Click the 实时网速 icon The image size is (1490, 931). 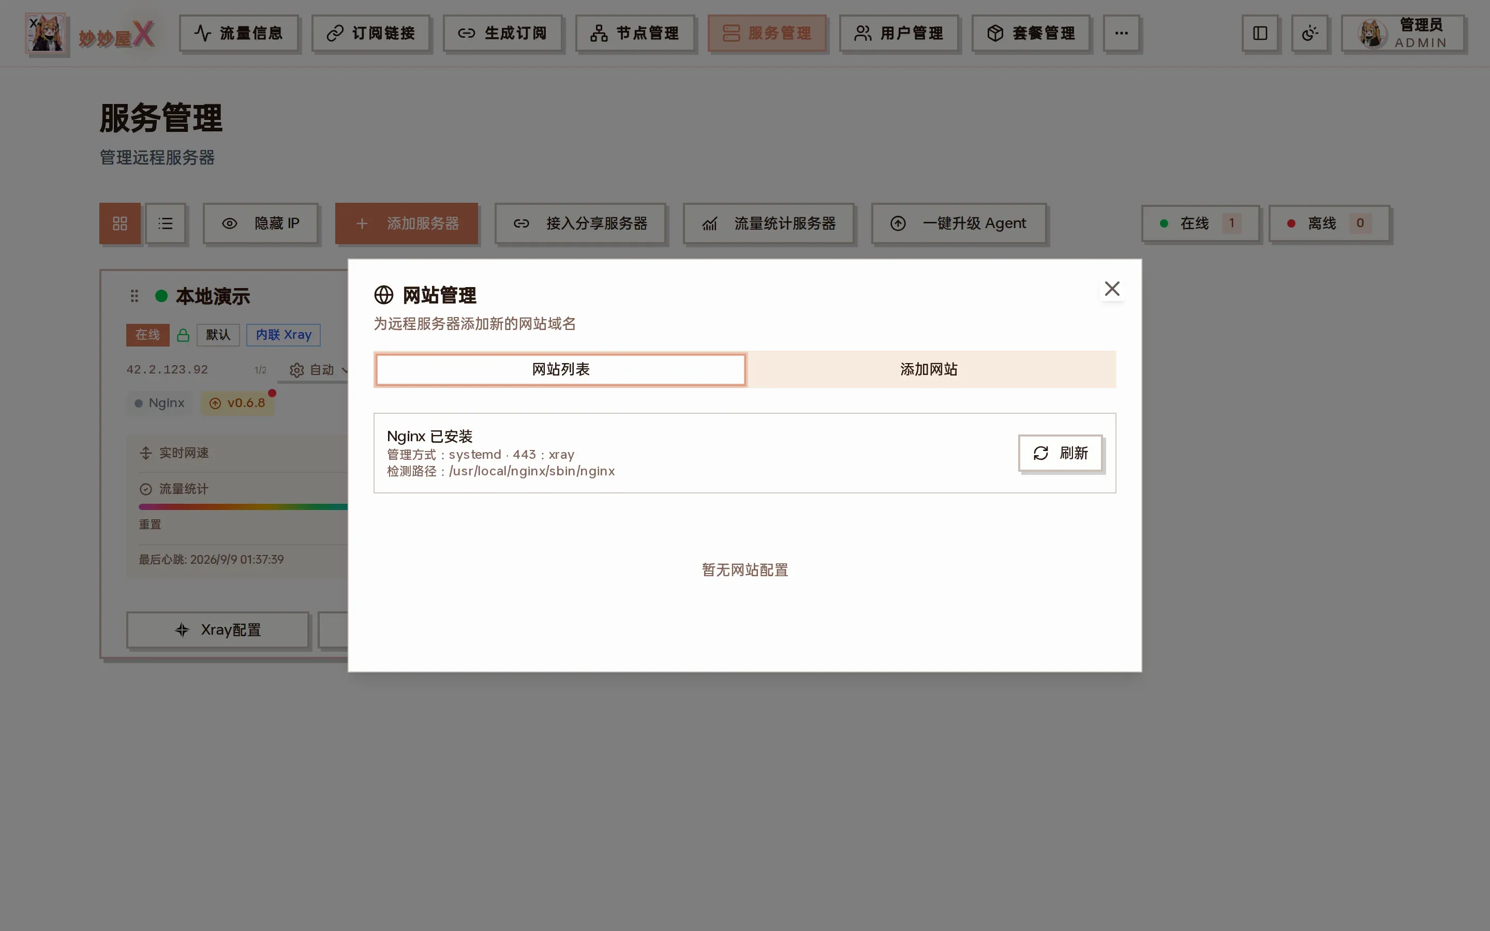coord(145,453)
